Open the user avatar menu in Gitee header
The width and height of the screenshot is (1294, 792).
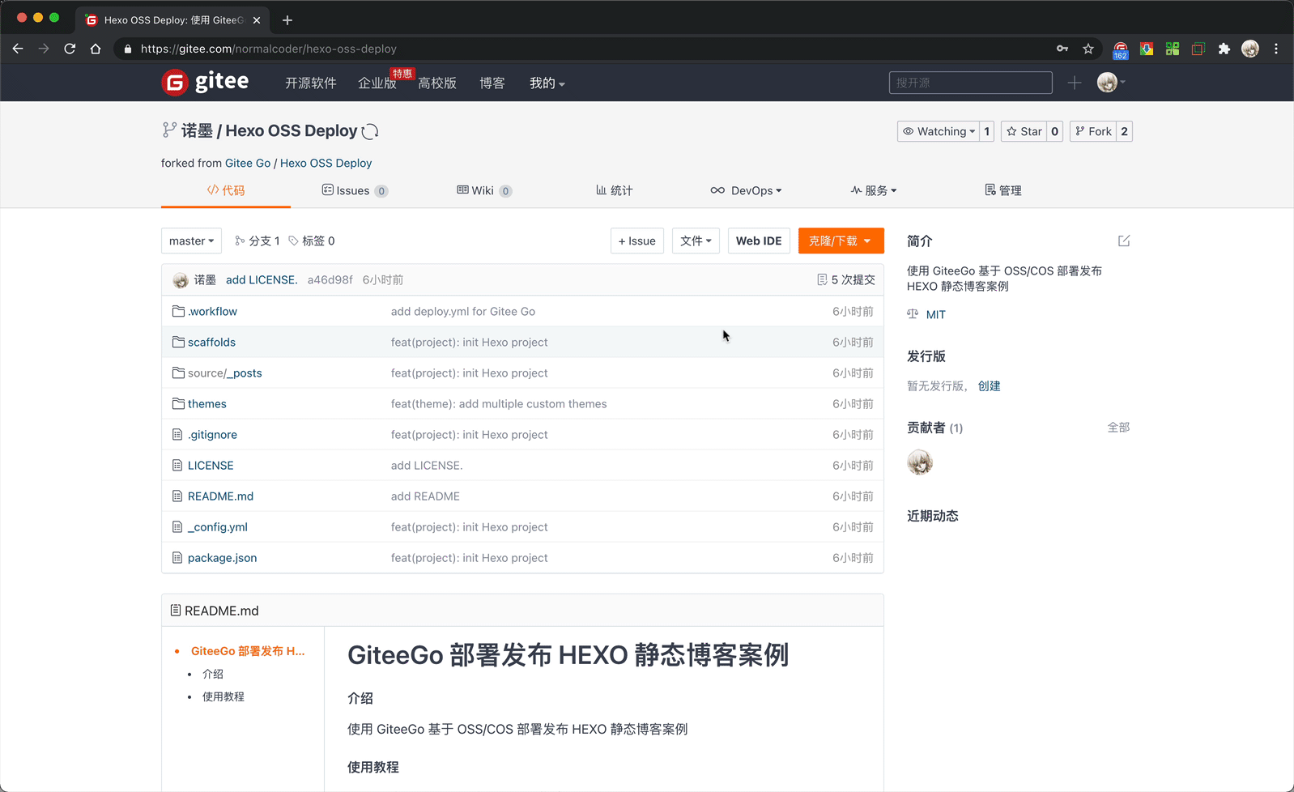click(1111, 83)
